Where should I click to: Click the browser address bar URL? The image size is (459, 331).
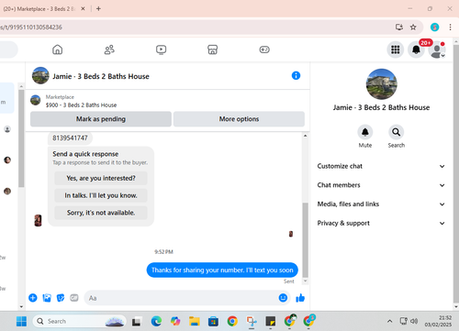coord(31,28)
